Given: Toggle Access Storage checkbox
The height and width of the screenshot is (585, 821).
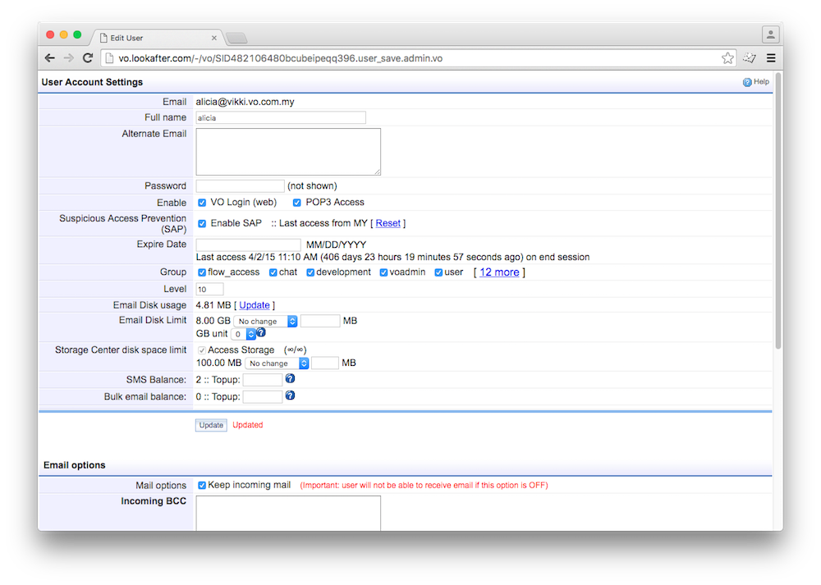Looking at the screenshot, I should (x=202, y=350).
